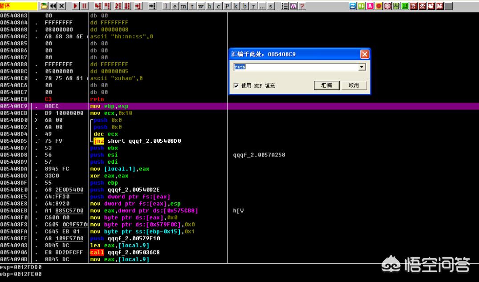Select the 'call qqqf_2.005036C8' instruction
479x282 pixels.
pyautogui.click(x=125, y=252)
